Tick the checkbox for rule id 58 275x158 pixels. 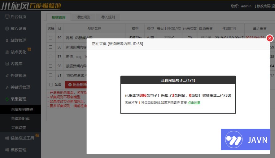tap(51, 47)
